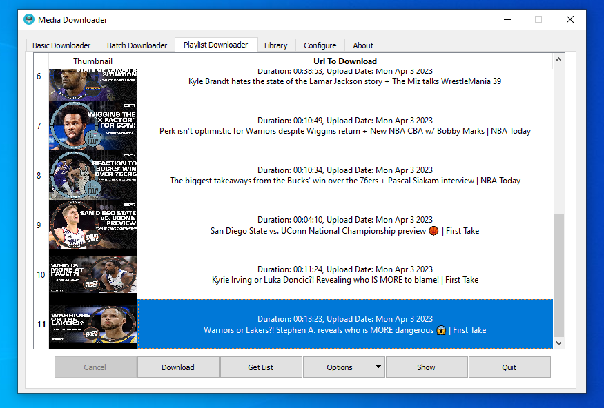This screenshot has height=408, width=604.
Task: Quit the application via Quit button
Action: (x=509, y=367)
